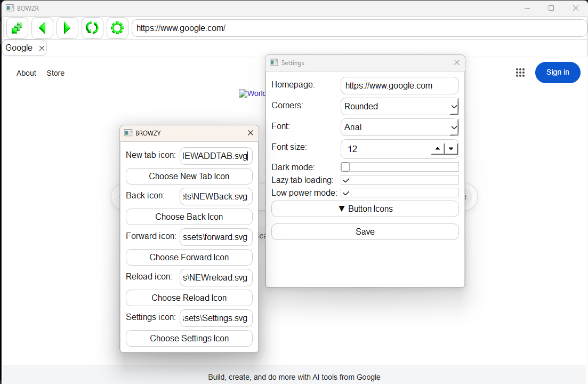Screen dimensions: 588x384
Task: Increase font size with the up arrow
Action: (x=438, y=149)
